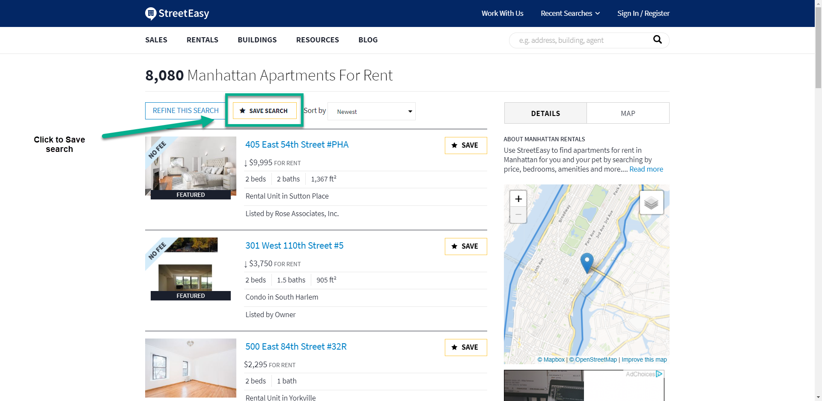Save the 301 West 110th Street listing
Viewport: 822px width, 401px height.
pyautogui.click(x=466, y=247)
